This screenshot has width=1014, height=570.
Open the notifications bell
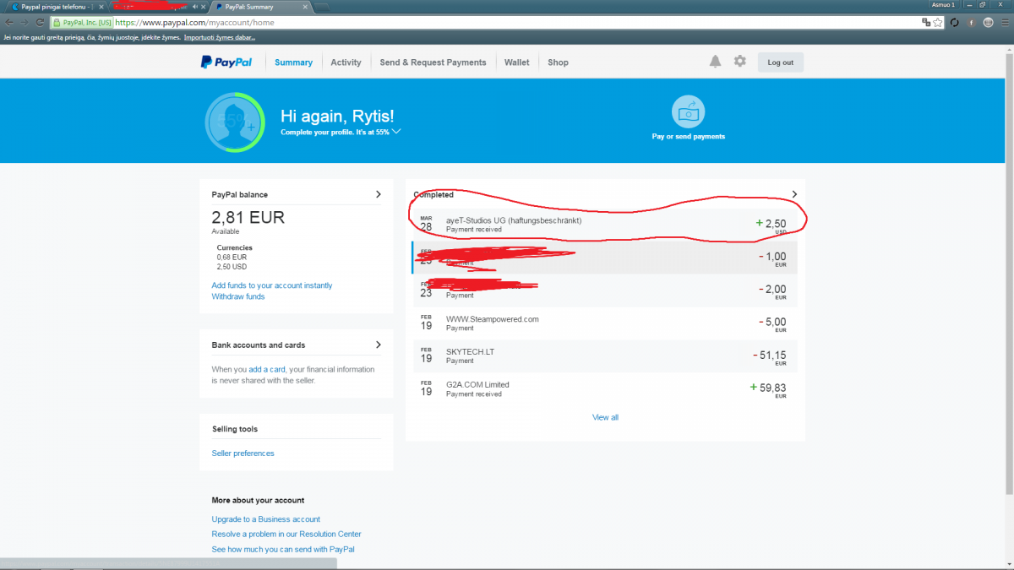[x=715, y=62]
